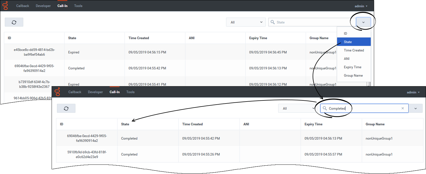This screenshot has height=174, width=426.
Task: Click the Genesys logo in the lower window
Action: [x=57, y=92]
